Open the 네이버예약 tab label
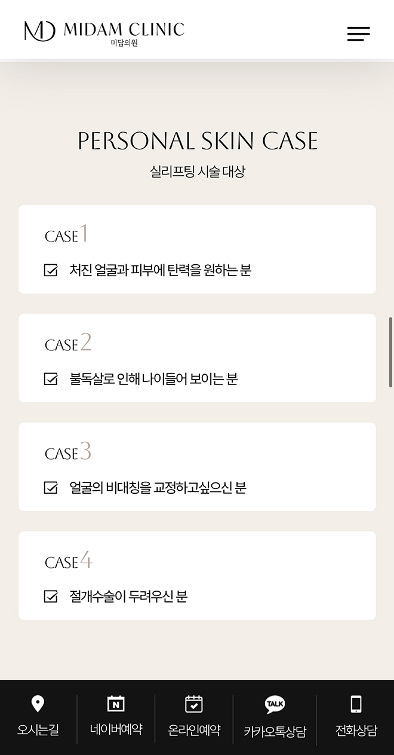The height and width of the screenshot is (755, 394). click(116, 729)
